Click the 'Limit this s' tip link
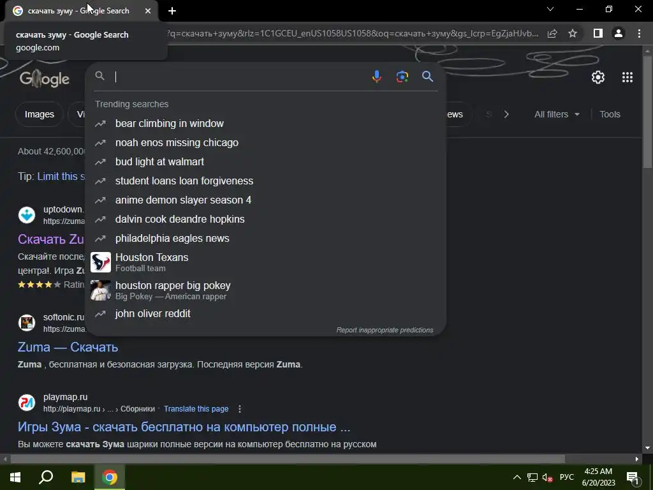The image size is (653, 490). click(61, 176)
